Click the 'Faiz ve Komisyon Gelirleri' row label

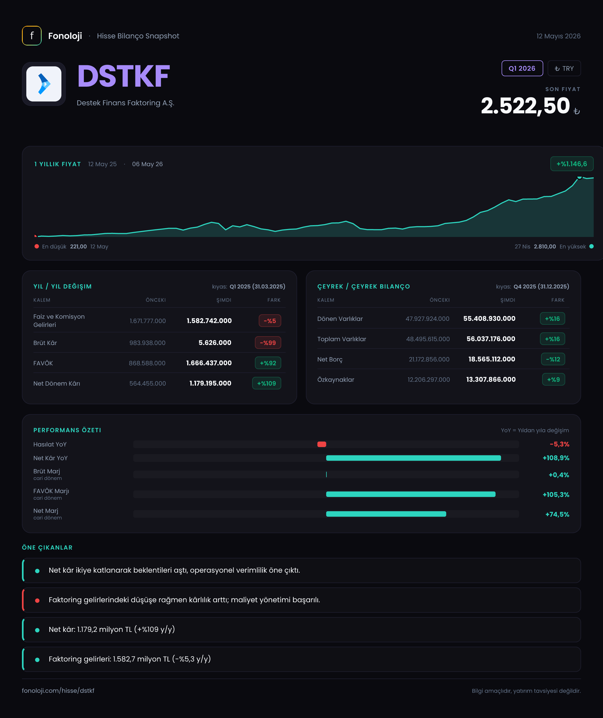click(x=59, y=321)
